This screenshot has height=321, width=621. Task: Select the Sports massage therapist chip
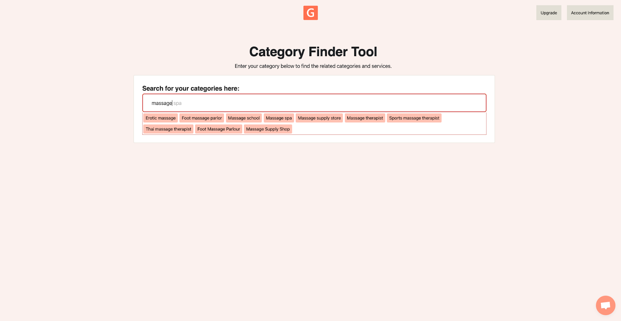414,118
